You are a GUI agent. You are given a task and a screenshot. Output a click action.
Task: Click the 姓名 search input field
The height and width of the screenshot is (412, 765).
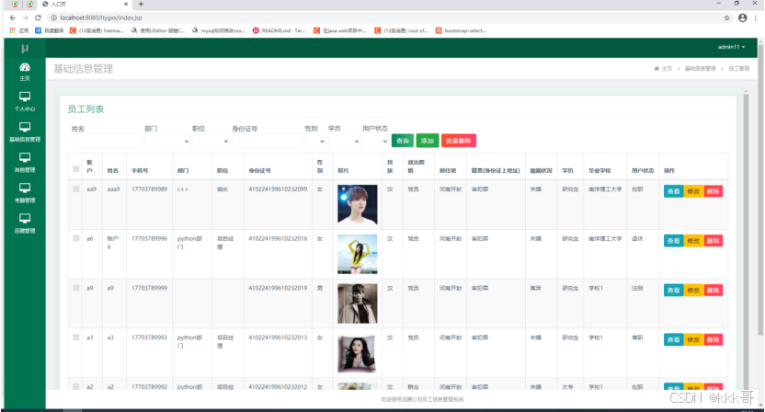tap(107, 141)
